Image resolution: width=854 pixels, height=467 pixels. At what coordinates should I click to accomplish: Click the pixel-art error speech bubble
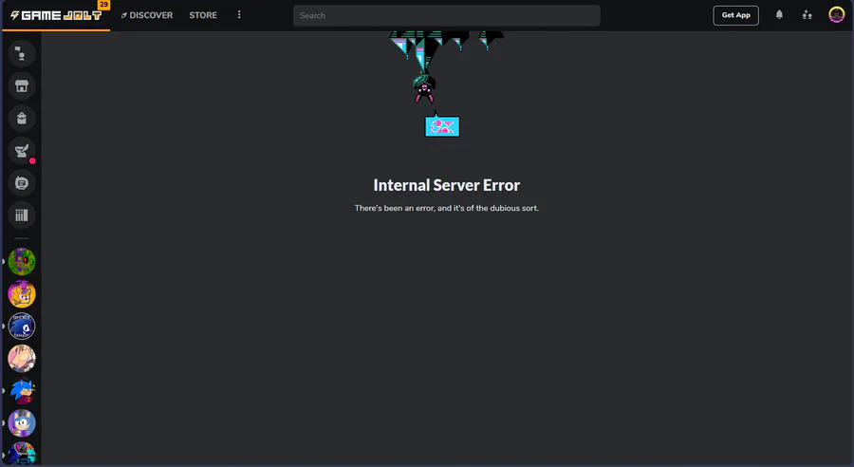[442, 126]
